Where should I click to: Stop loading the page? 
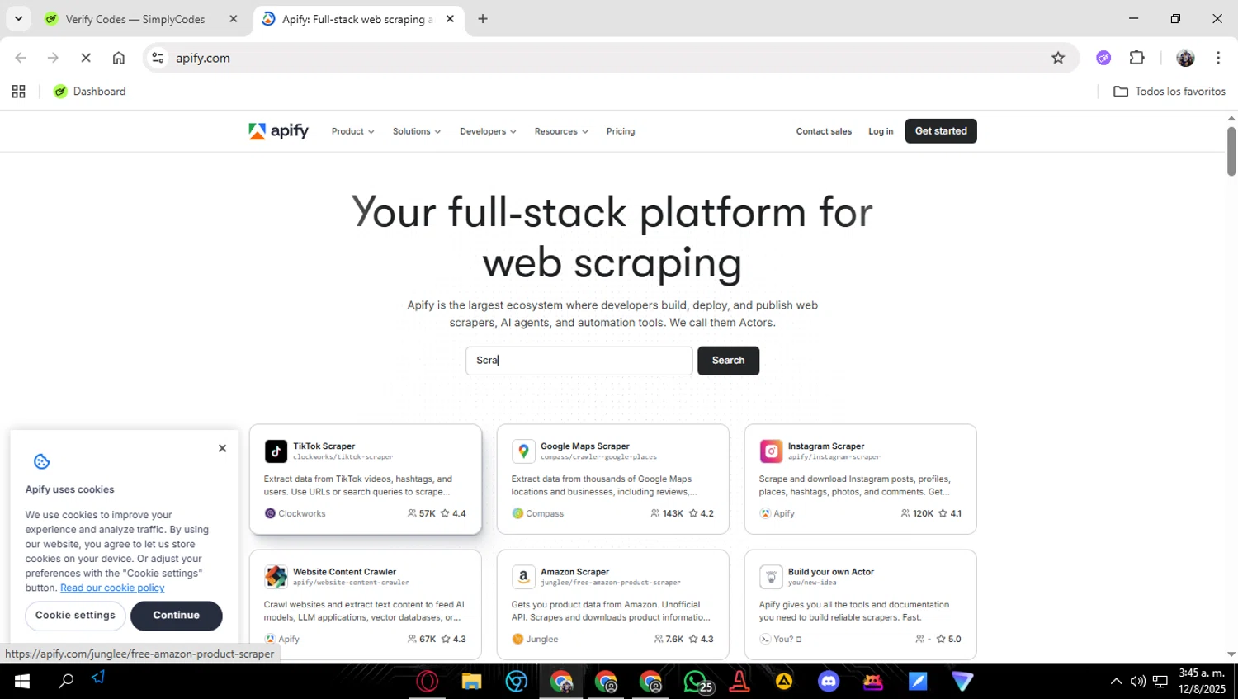point(86,58)
